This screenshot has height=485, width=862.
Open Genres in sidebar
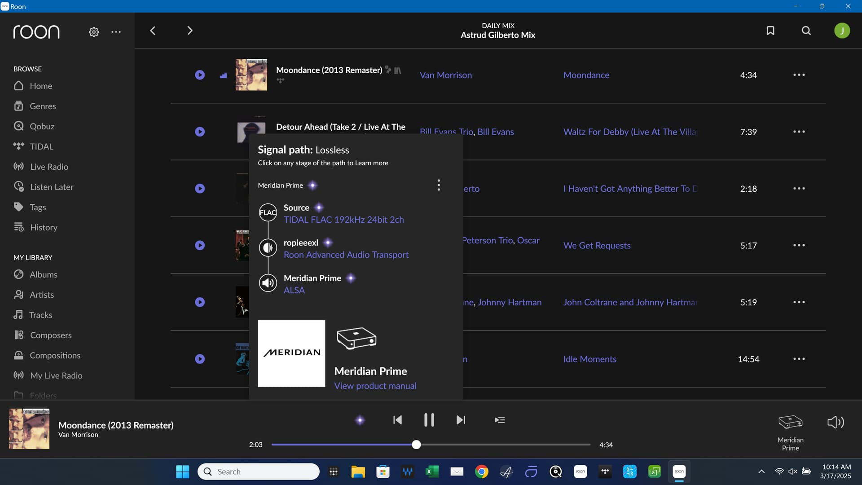(35, 106)
